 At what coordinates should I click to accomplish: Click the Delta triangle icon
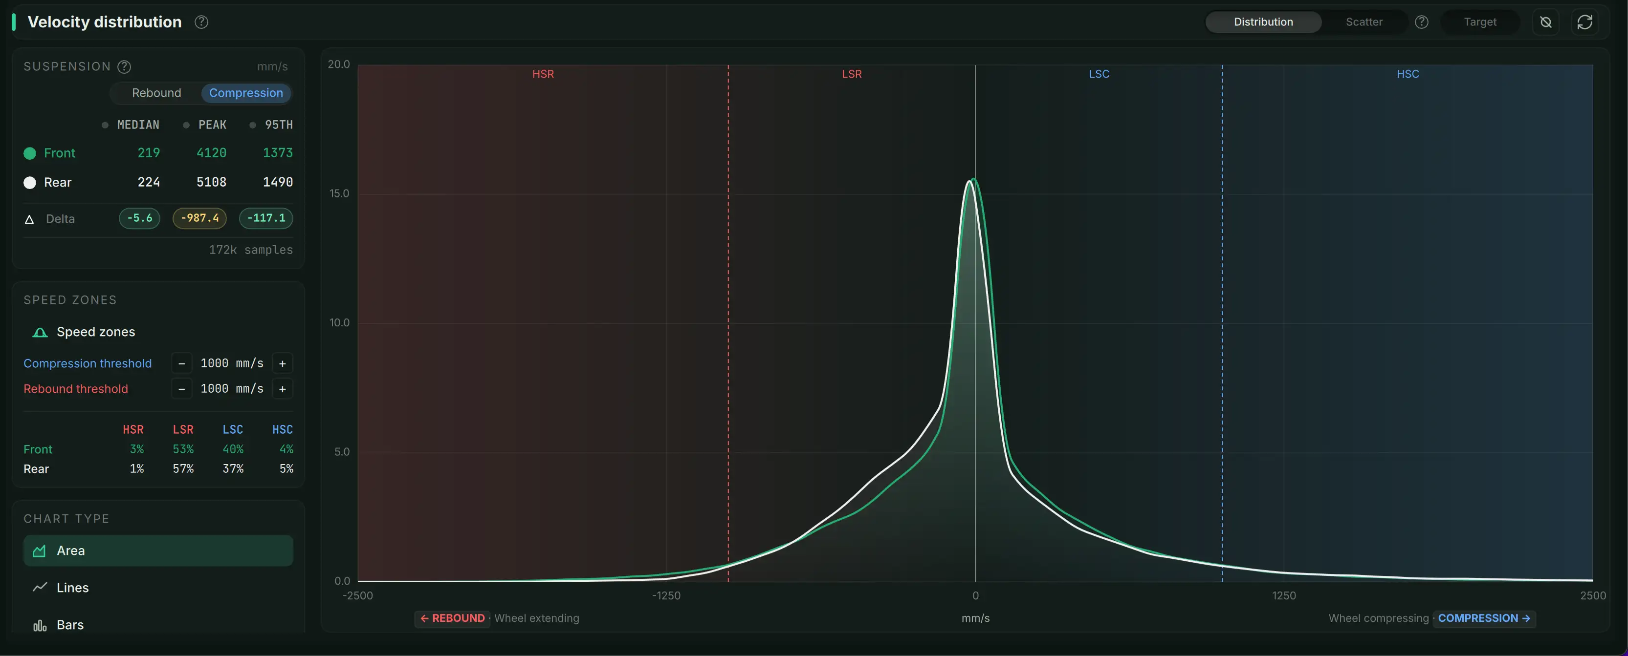[x=29, y=219]
